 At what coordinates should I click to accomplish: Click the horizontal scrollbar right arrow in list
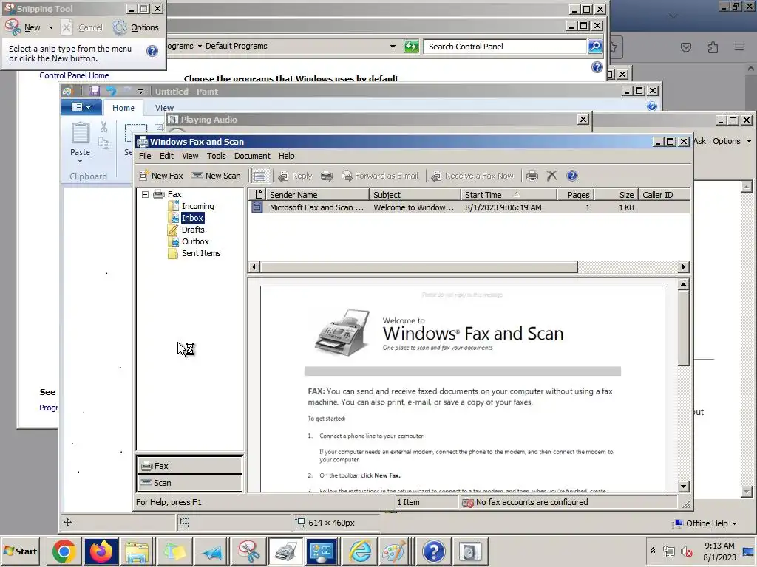pos(683,267)
